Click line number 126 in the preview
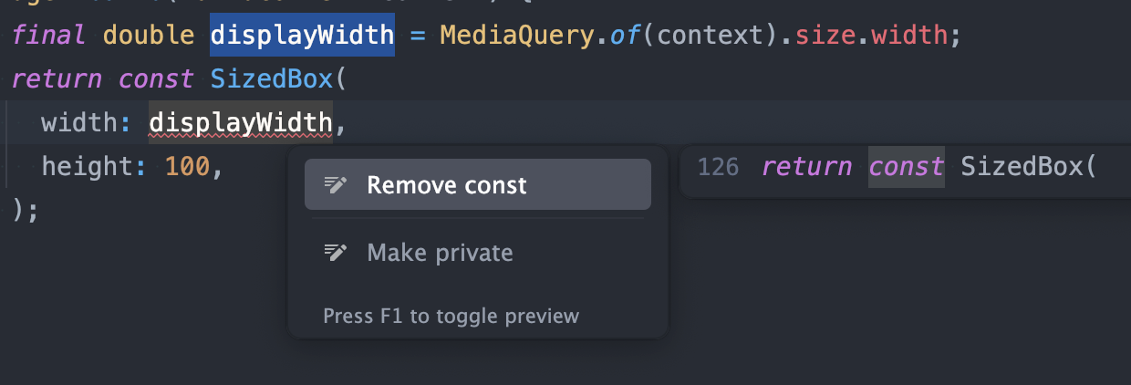Viewport: 1131px width, 385px height. pyautogui.click(x=717, y=167)
